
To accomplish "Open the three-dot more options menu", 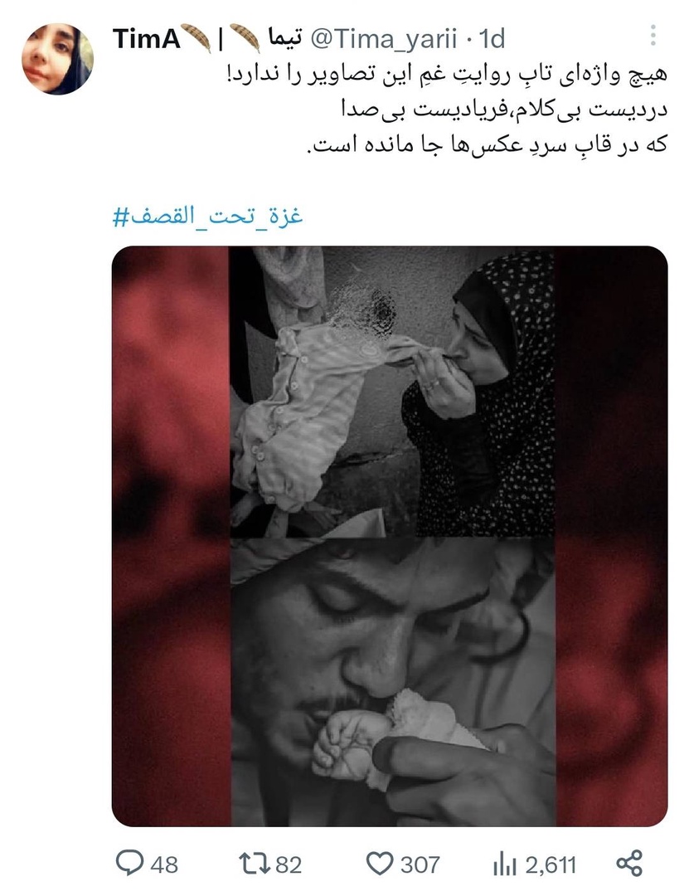I will click(x=653, y=36).
